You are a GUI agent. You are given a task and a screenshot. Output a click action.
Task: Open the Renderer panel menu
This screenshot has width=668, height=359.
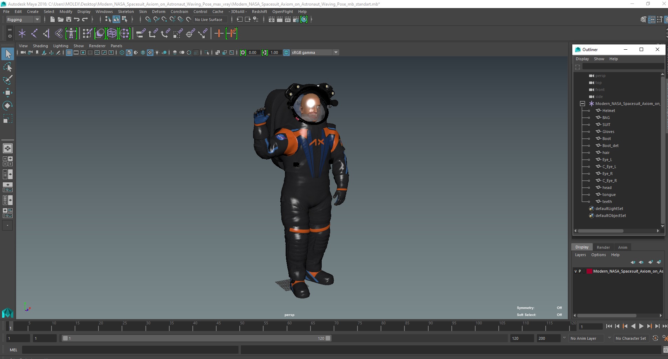click(97, 46)
